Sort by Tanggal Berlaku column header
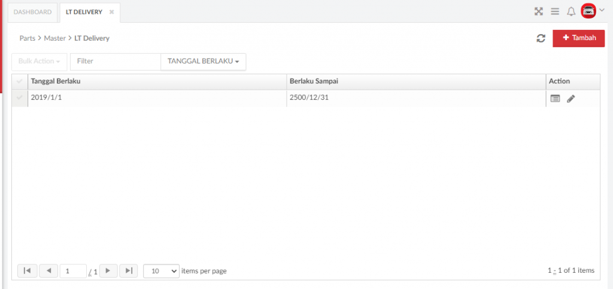This screenshot has height=289, width=613. point(157,81)
